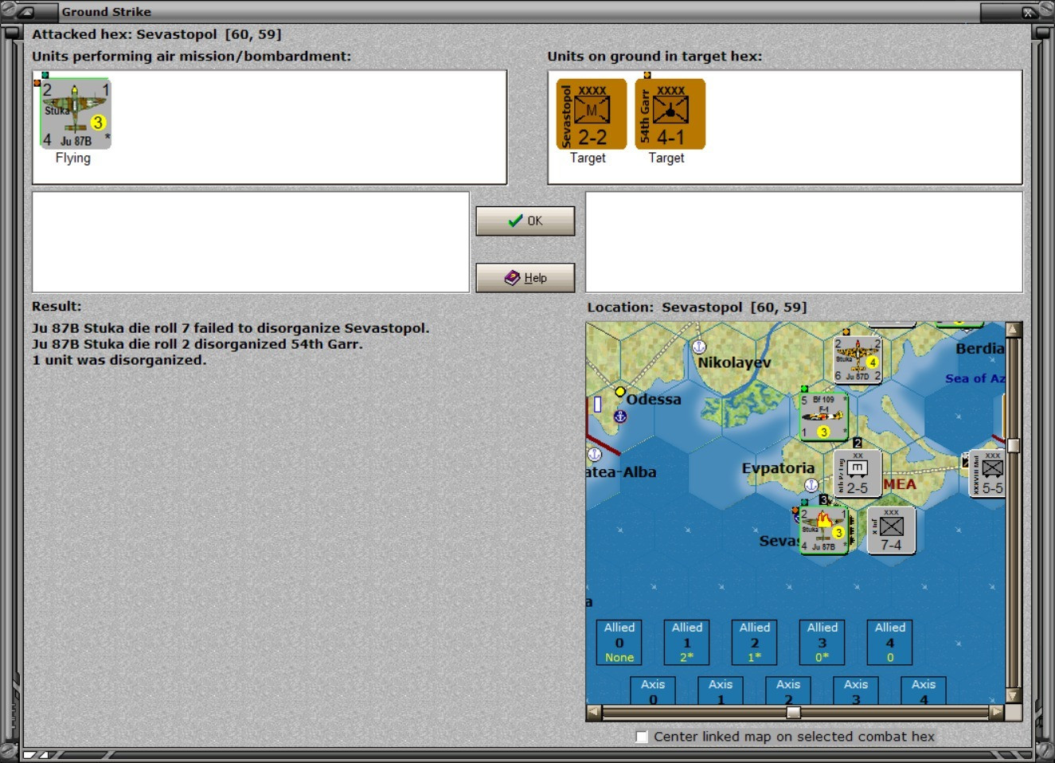This screenshot has width=1055, height=763.
Task: Click the 2-5 unit counter near Evpatoria
Action: tap(857, 475)
